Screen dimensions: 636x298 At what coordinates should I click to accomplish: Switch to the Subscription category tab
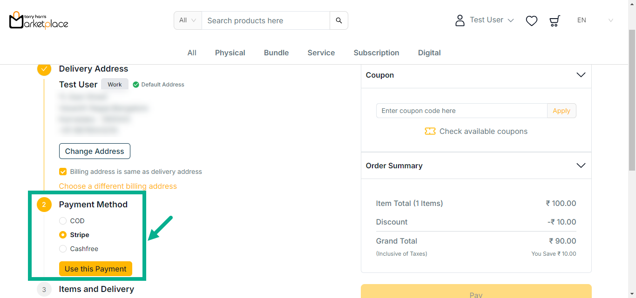point(376,53)
